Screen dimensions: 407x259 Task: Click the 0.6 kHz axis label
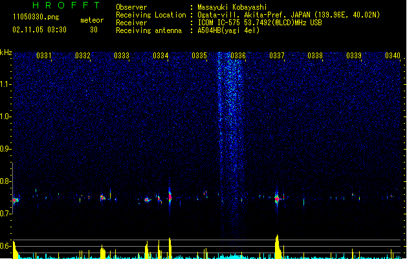(x=5, y=246)
